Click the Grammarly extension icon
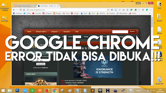Image resolution: width=166 pixels, height=93 pixels. point(131,10)
